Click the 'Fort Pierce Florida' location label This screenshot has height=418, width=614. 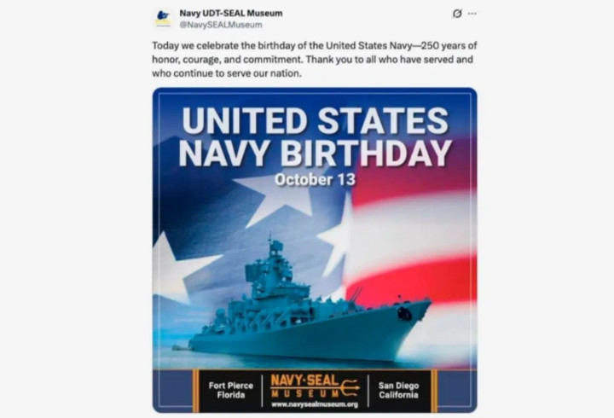[231, 390]
